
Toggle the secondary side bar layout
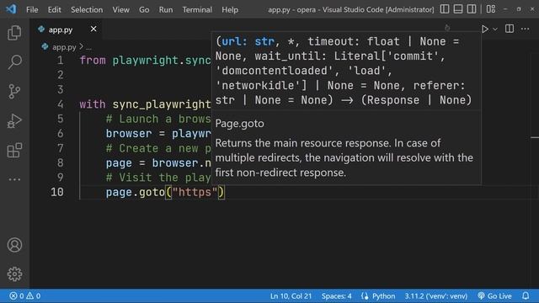pos(472,9)
